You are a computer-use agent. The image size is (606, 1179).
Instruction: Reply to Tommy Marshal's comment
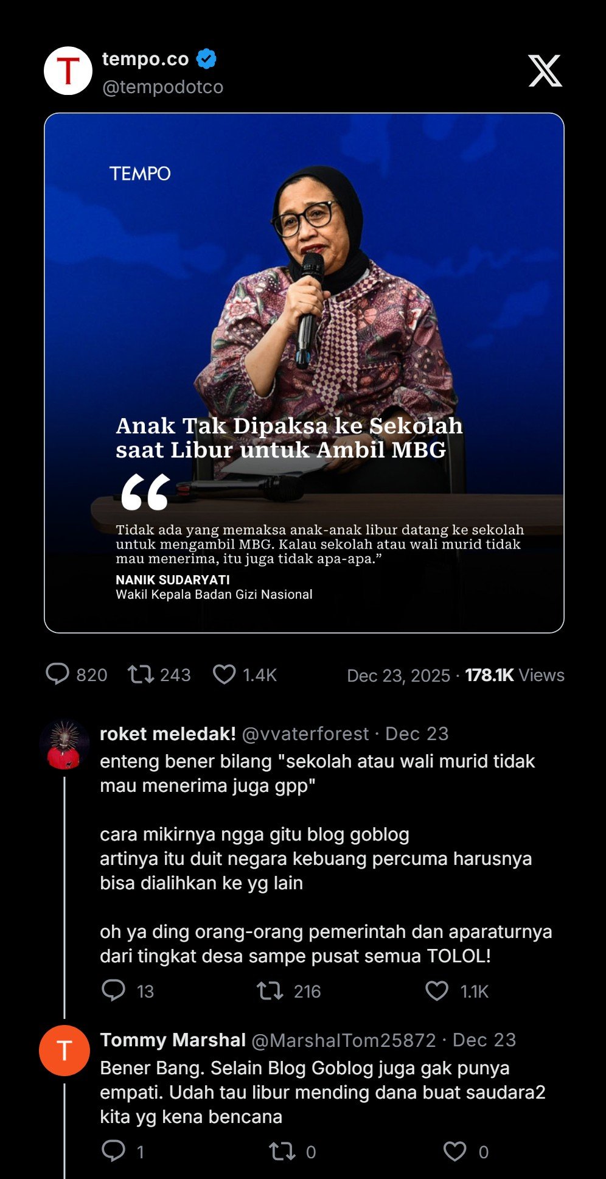click(113, 1151)
